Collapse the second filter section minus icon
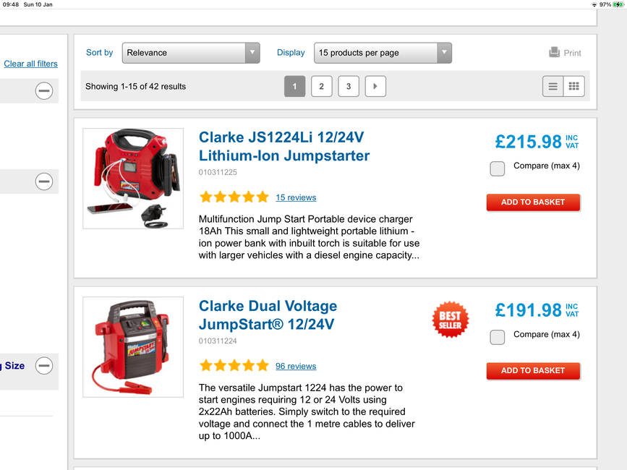 (x=44, y=181)
